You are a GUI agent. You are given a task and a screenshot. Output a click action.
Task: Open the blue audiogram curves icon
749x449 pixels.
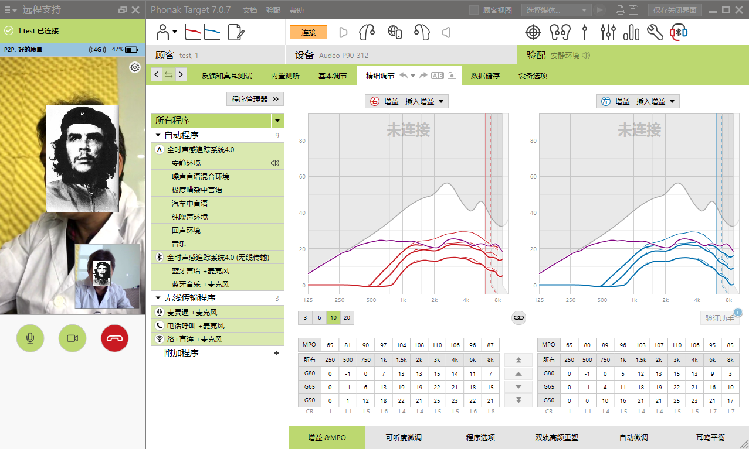click(x=212, y=32)
